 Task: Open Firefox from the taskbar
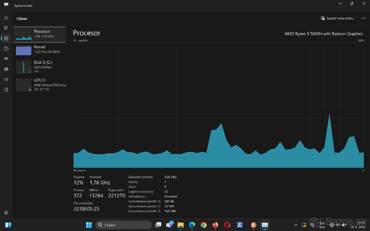(215, 225)
